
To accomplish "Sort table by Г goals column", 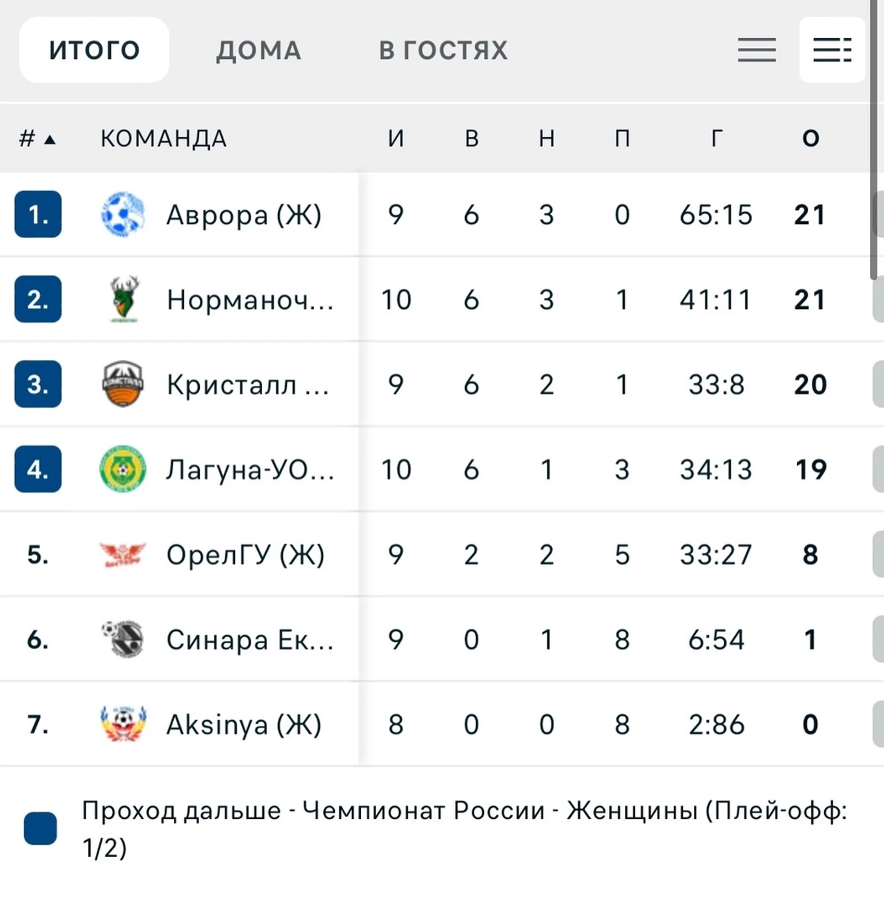I will click(716, 139).
